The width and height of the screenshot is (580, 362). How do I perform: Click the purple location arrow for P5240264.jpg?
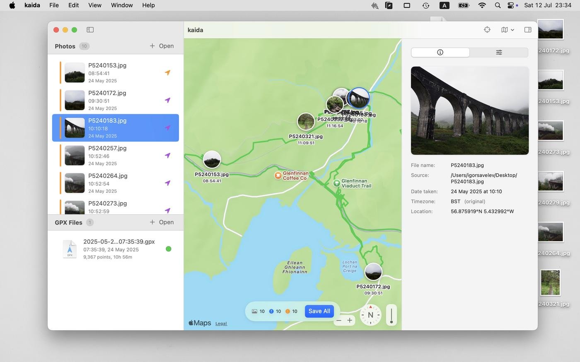pos(167,183)
